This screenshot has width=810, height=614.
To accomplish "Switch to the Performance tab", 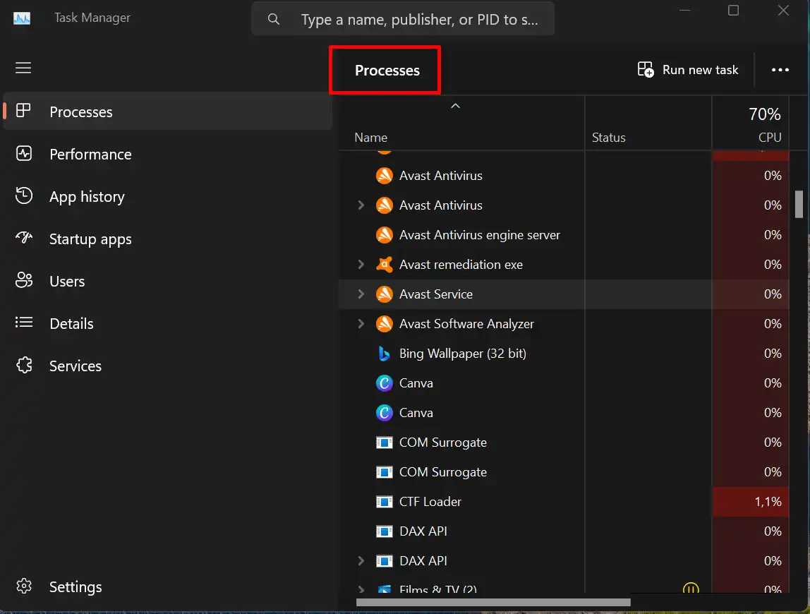I will (167, 154).
